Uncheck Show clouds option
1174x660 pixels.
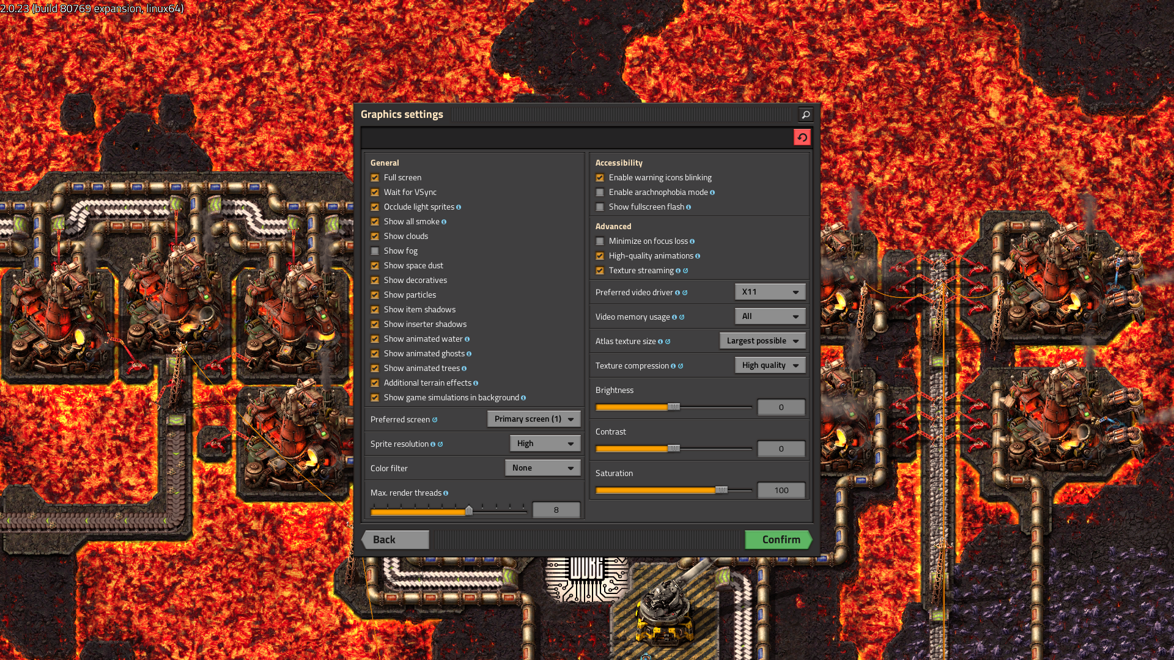tap(375, 237)
